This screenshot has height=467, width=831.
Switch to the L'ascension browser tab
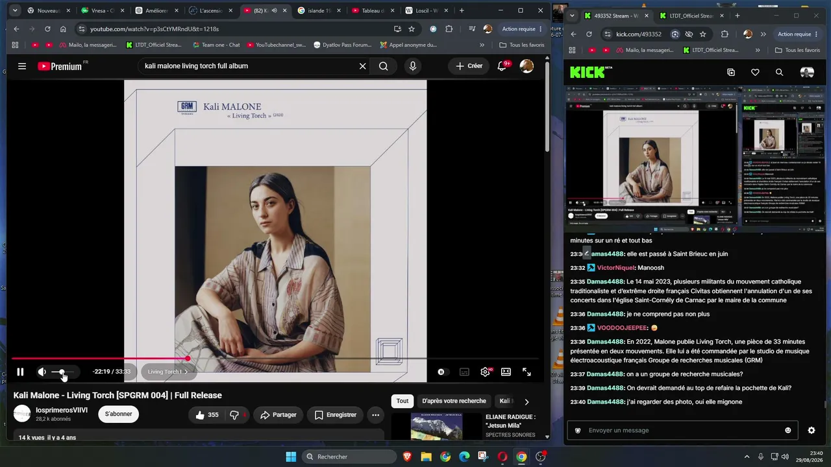click(210, 10)
